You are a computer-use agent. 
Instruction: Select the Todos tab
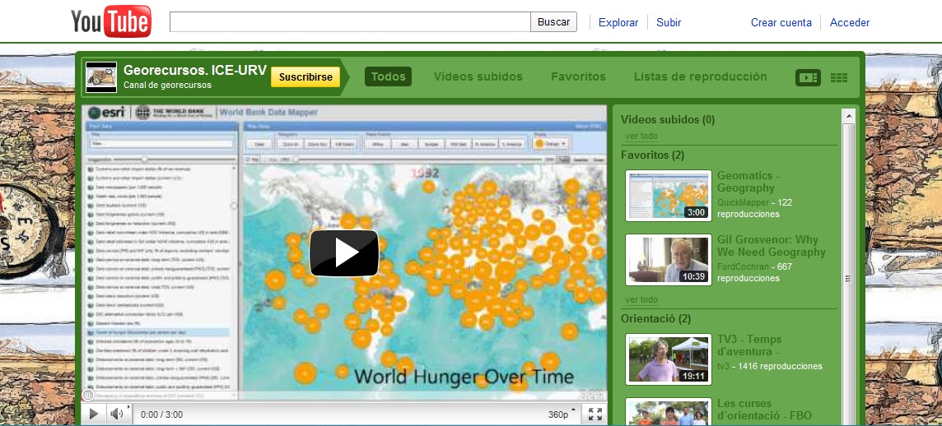pos(388,76)
